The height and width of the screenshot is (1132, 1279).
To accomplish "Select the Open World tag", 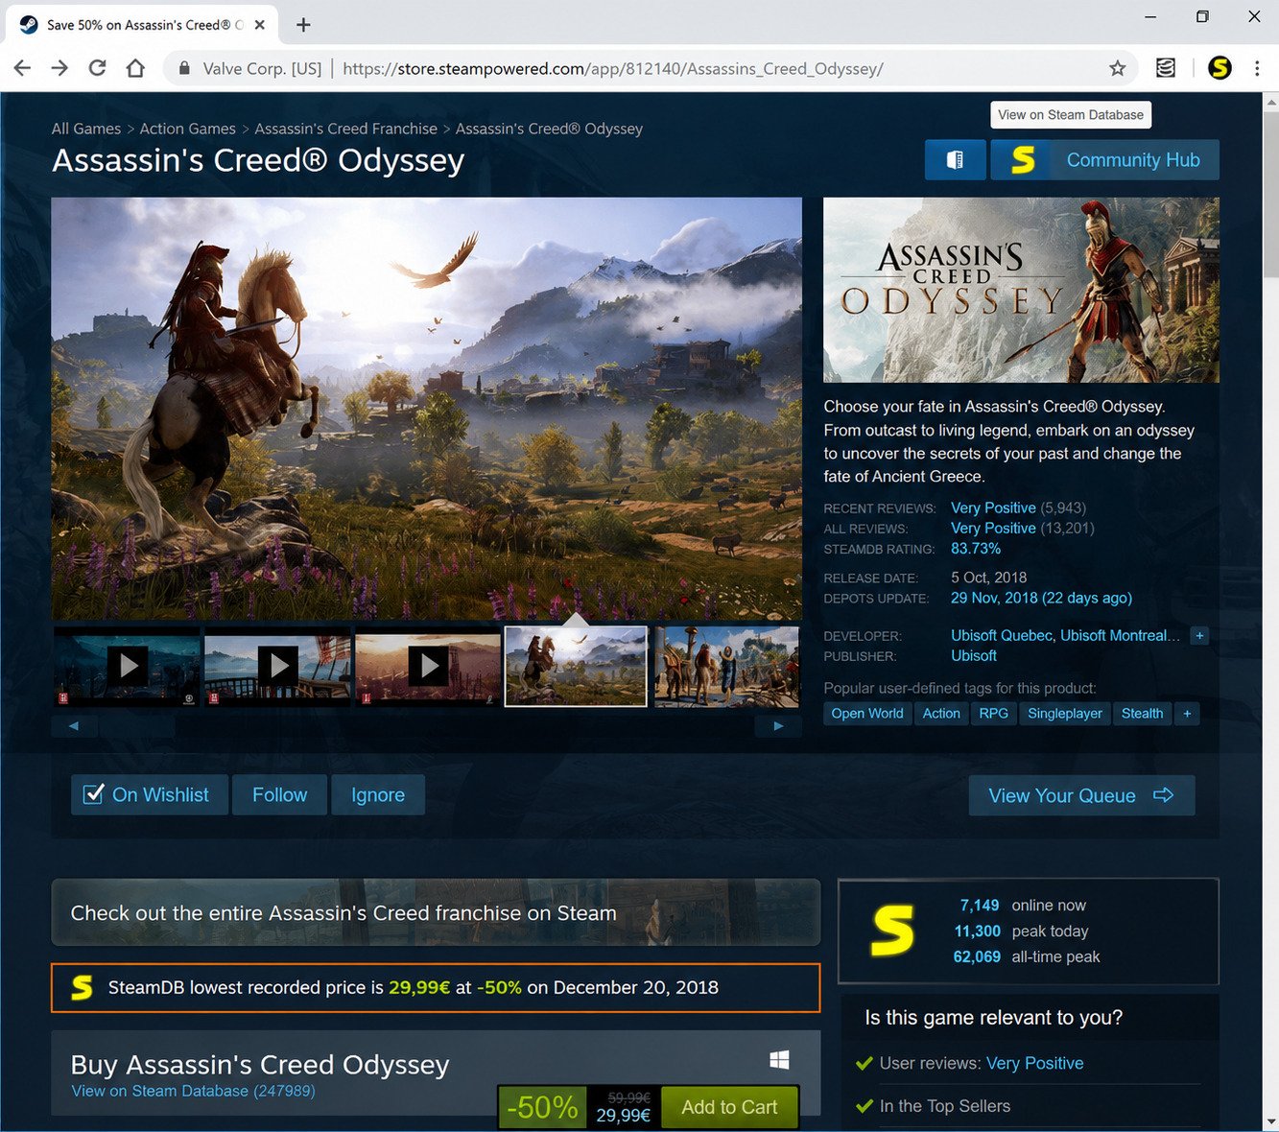I will pyautogui.click(x=867, y=713).
